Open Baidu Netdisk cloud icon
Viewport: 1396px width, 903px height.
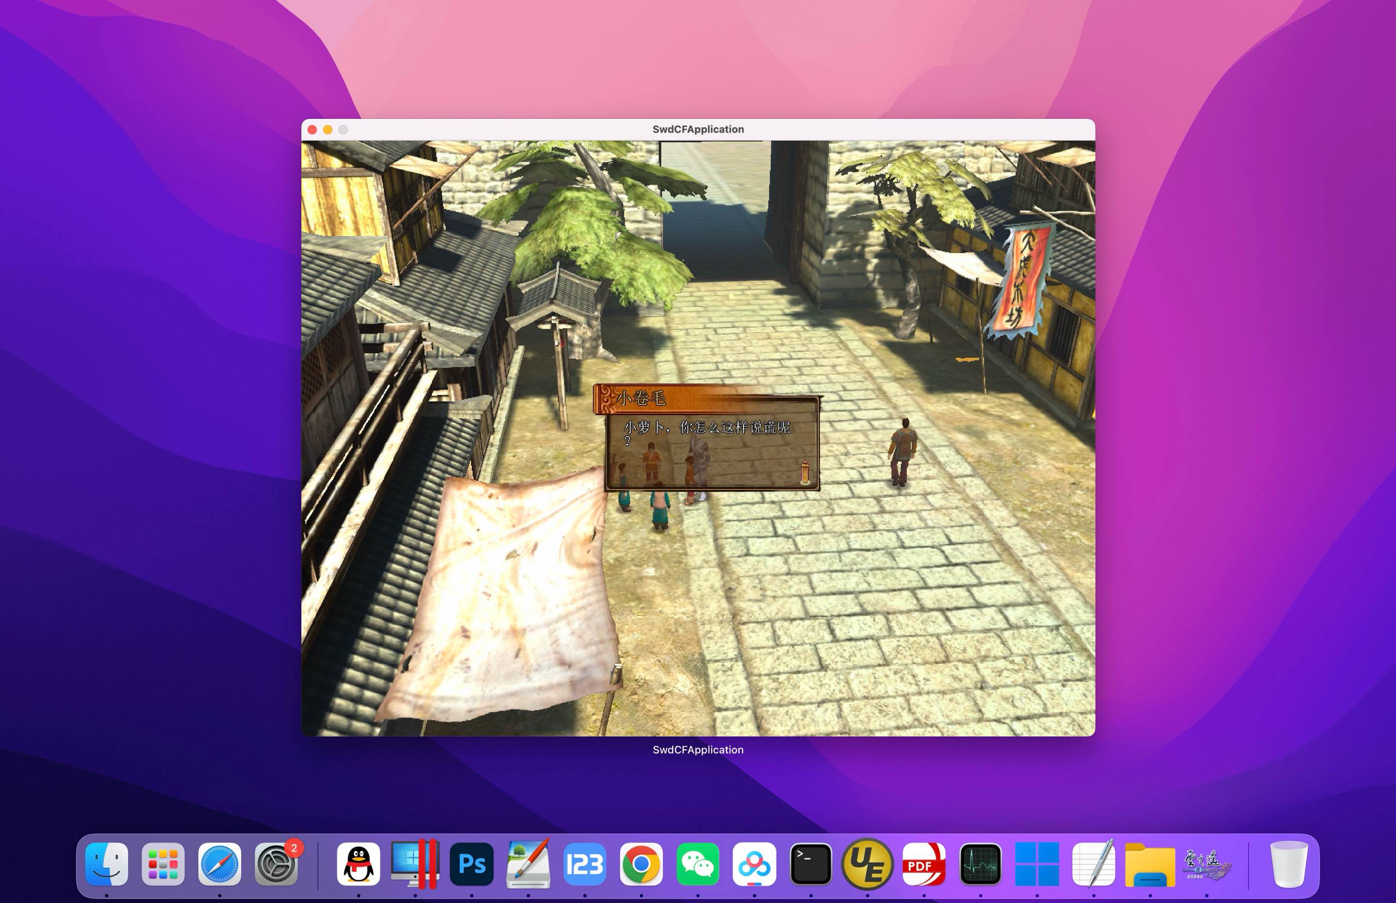(x=754, y=864)
